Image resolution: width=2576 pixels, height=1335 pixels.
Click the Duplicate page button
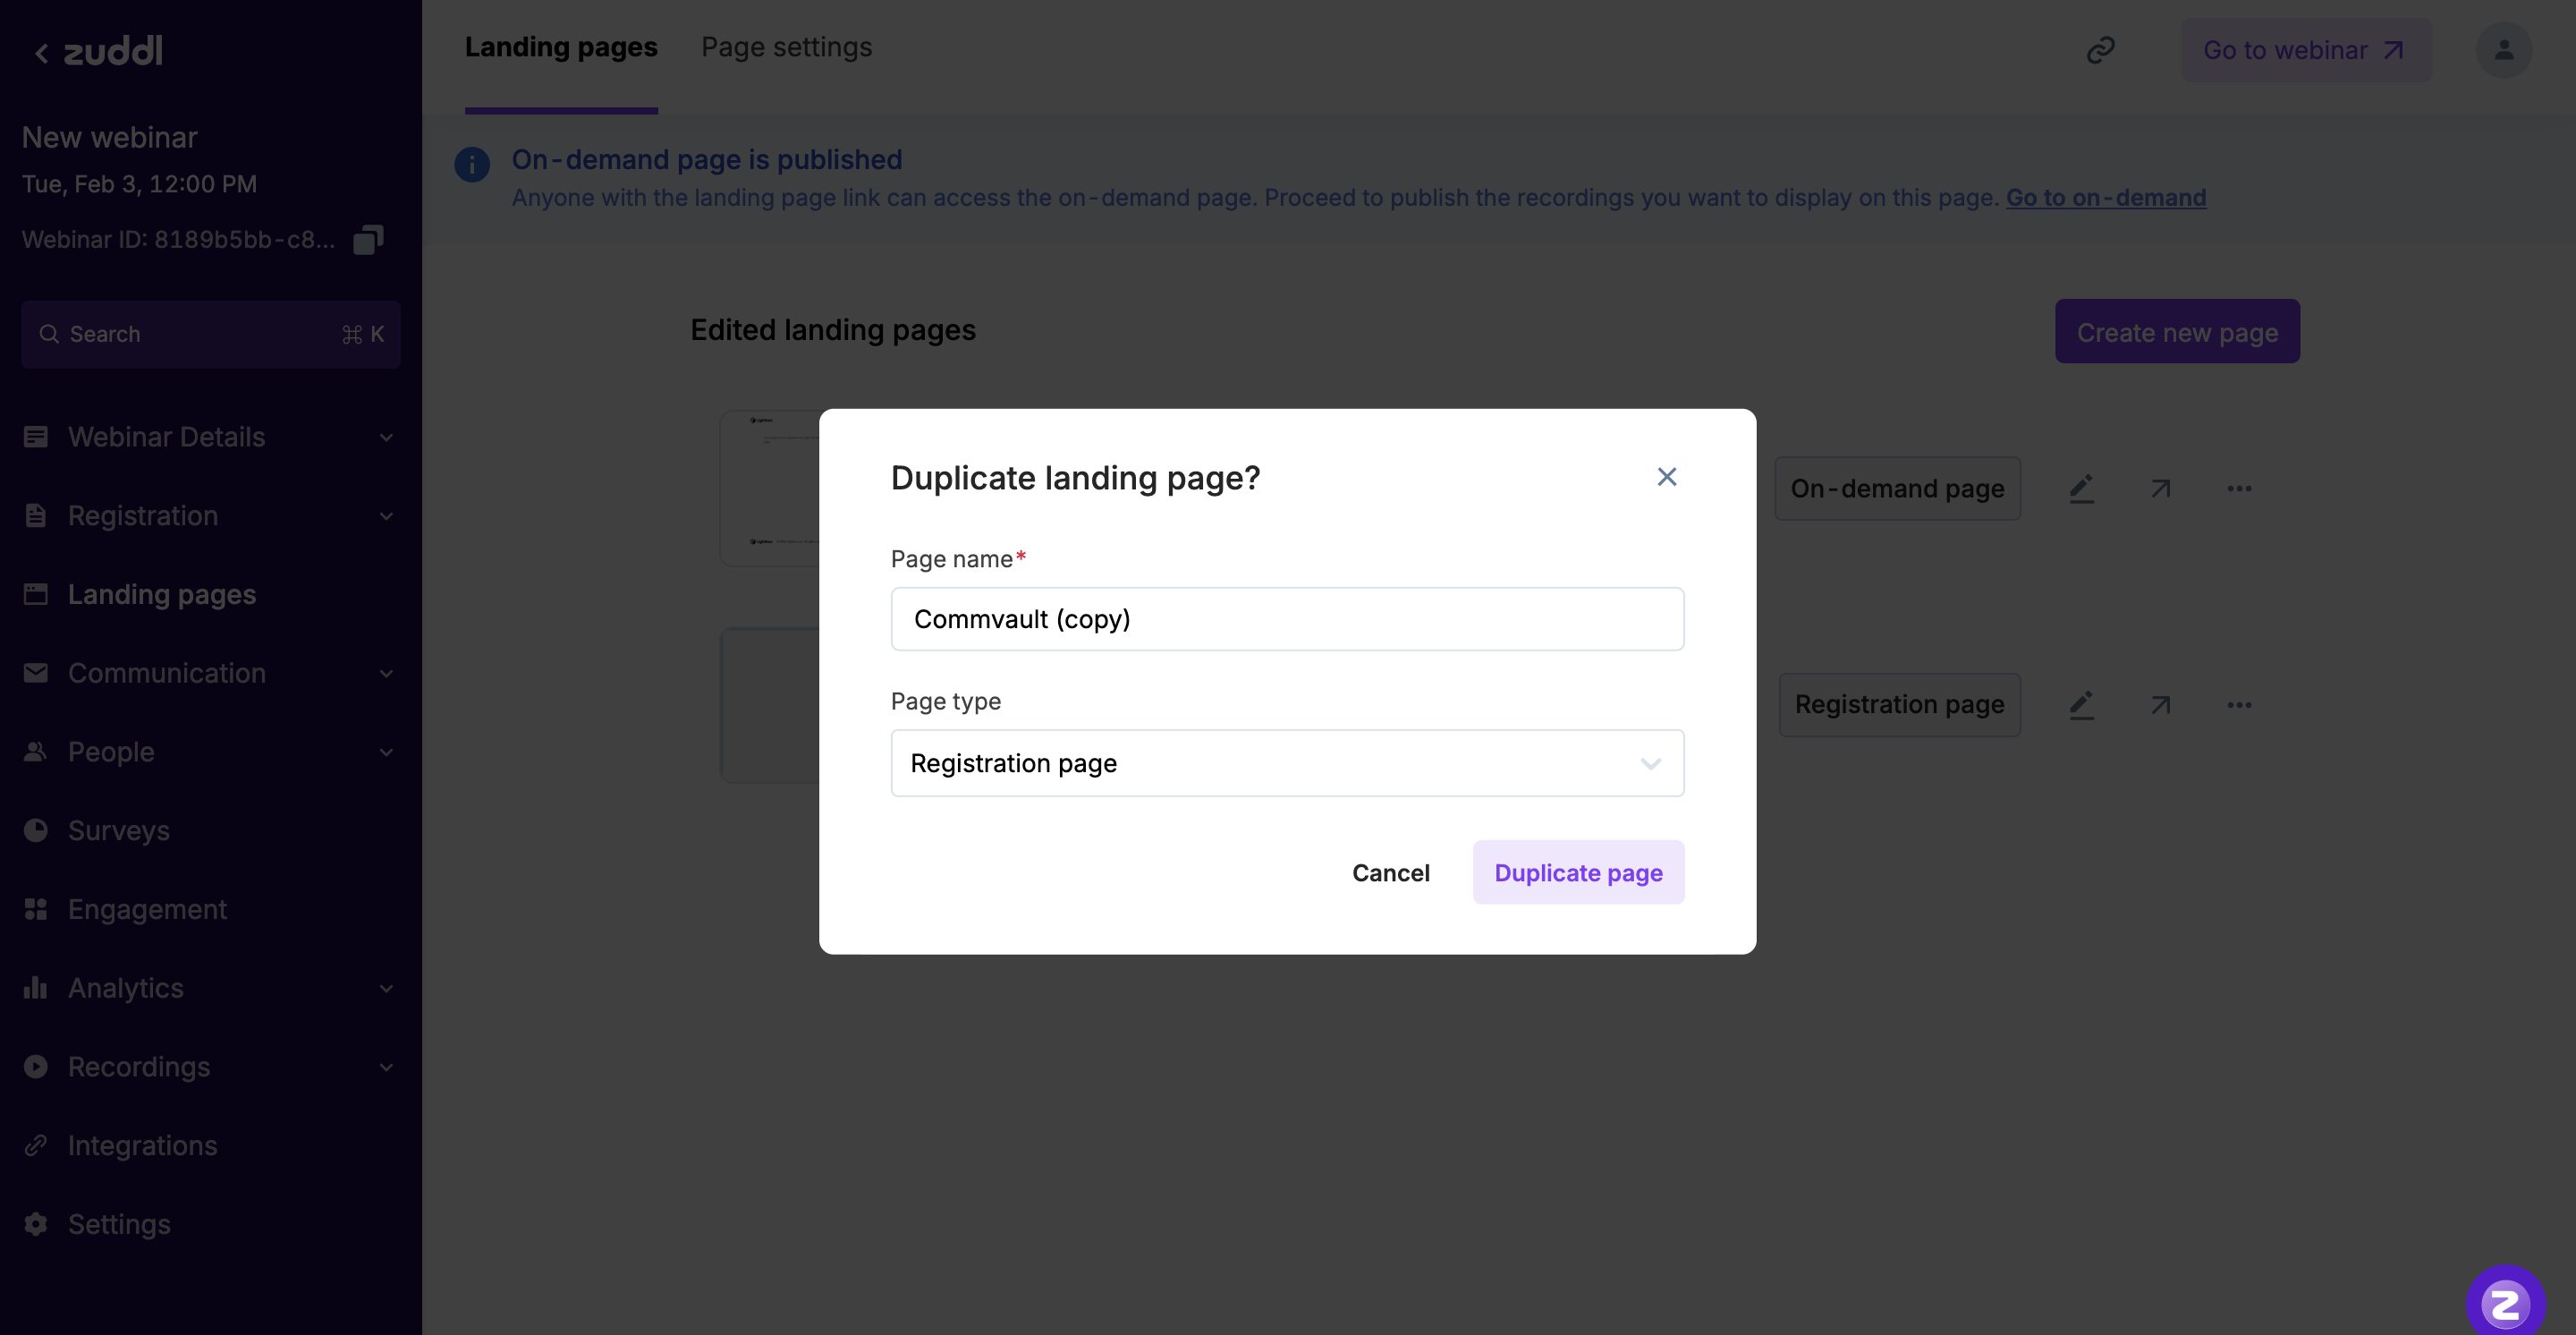coord(1578,873)
